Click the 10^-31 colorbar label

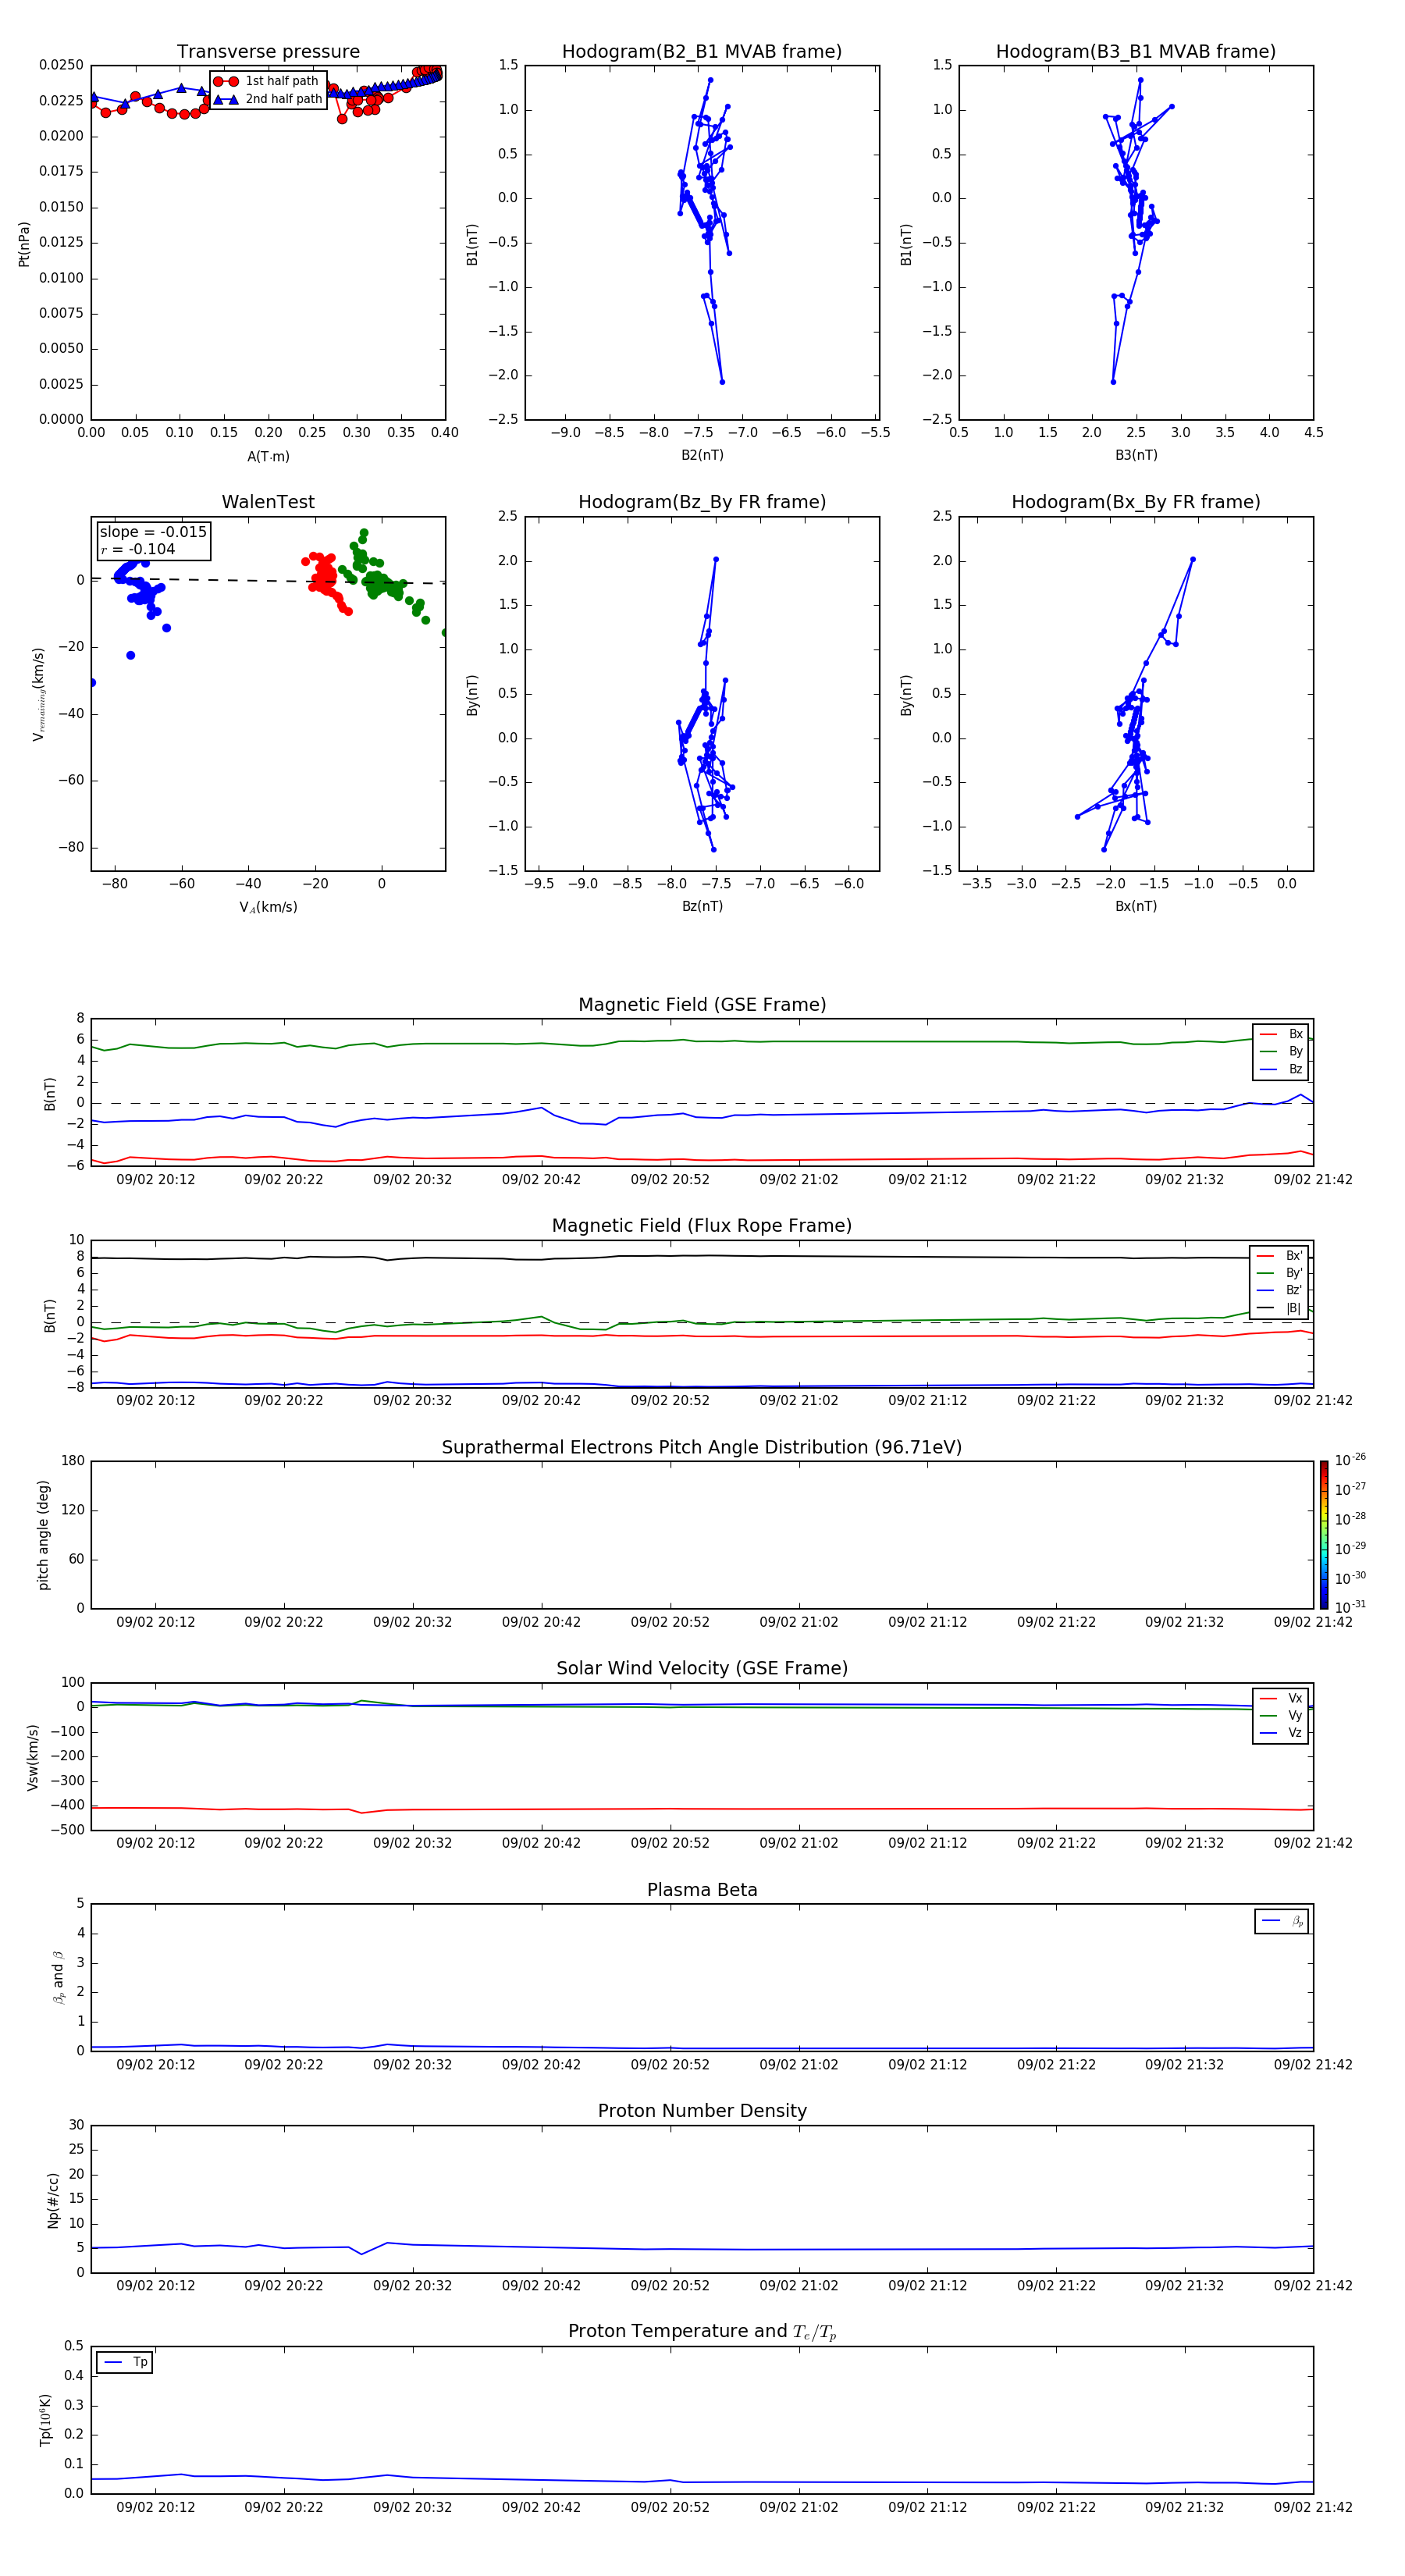point(1349,1607)
